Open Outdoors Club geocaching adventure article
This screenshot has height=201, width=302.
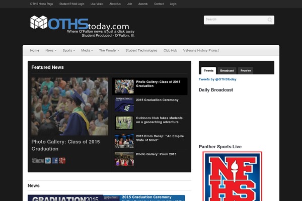(x=159, y=120)
